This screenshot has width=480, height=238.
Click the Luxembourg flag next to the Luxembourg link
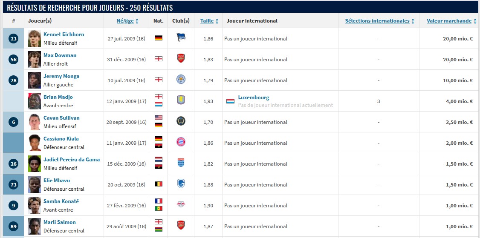point(230,101)
